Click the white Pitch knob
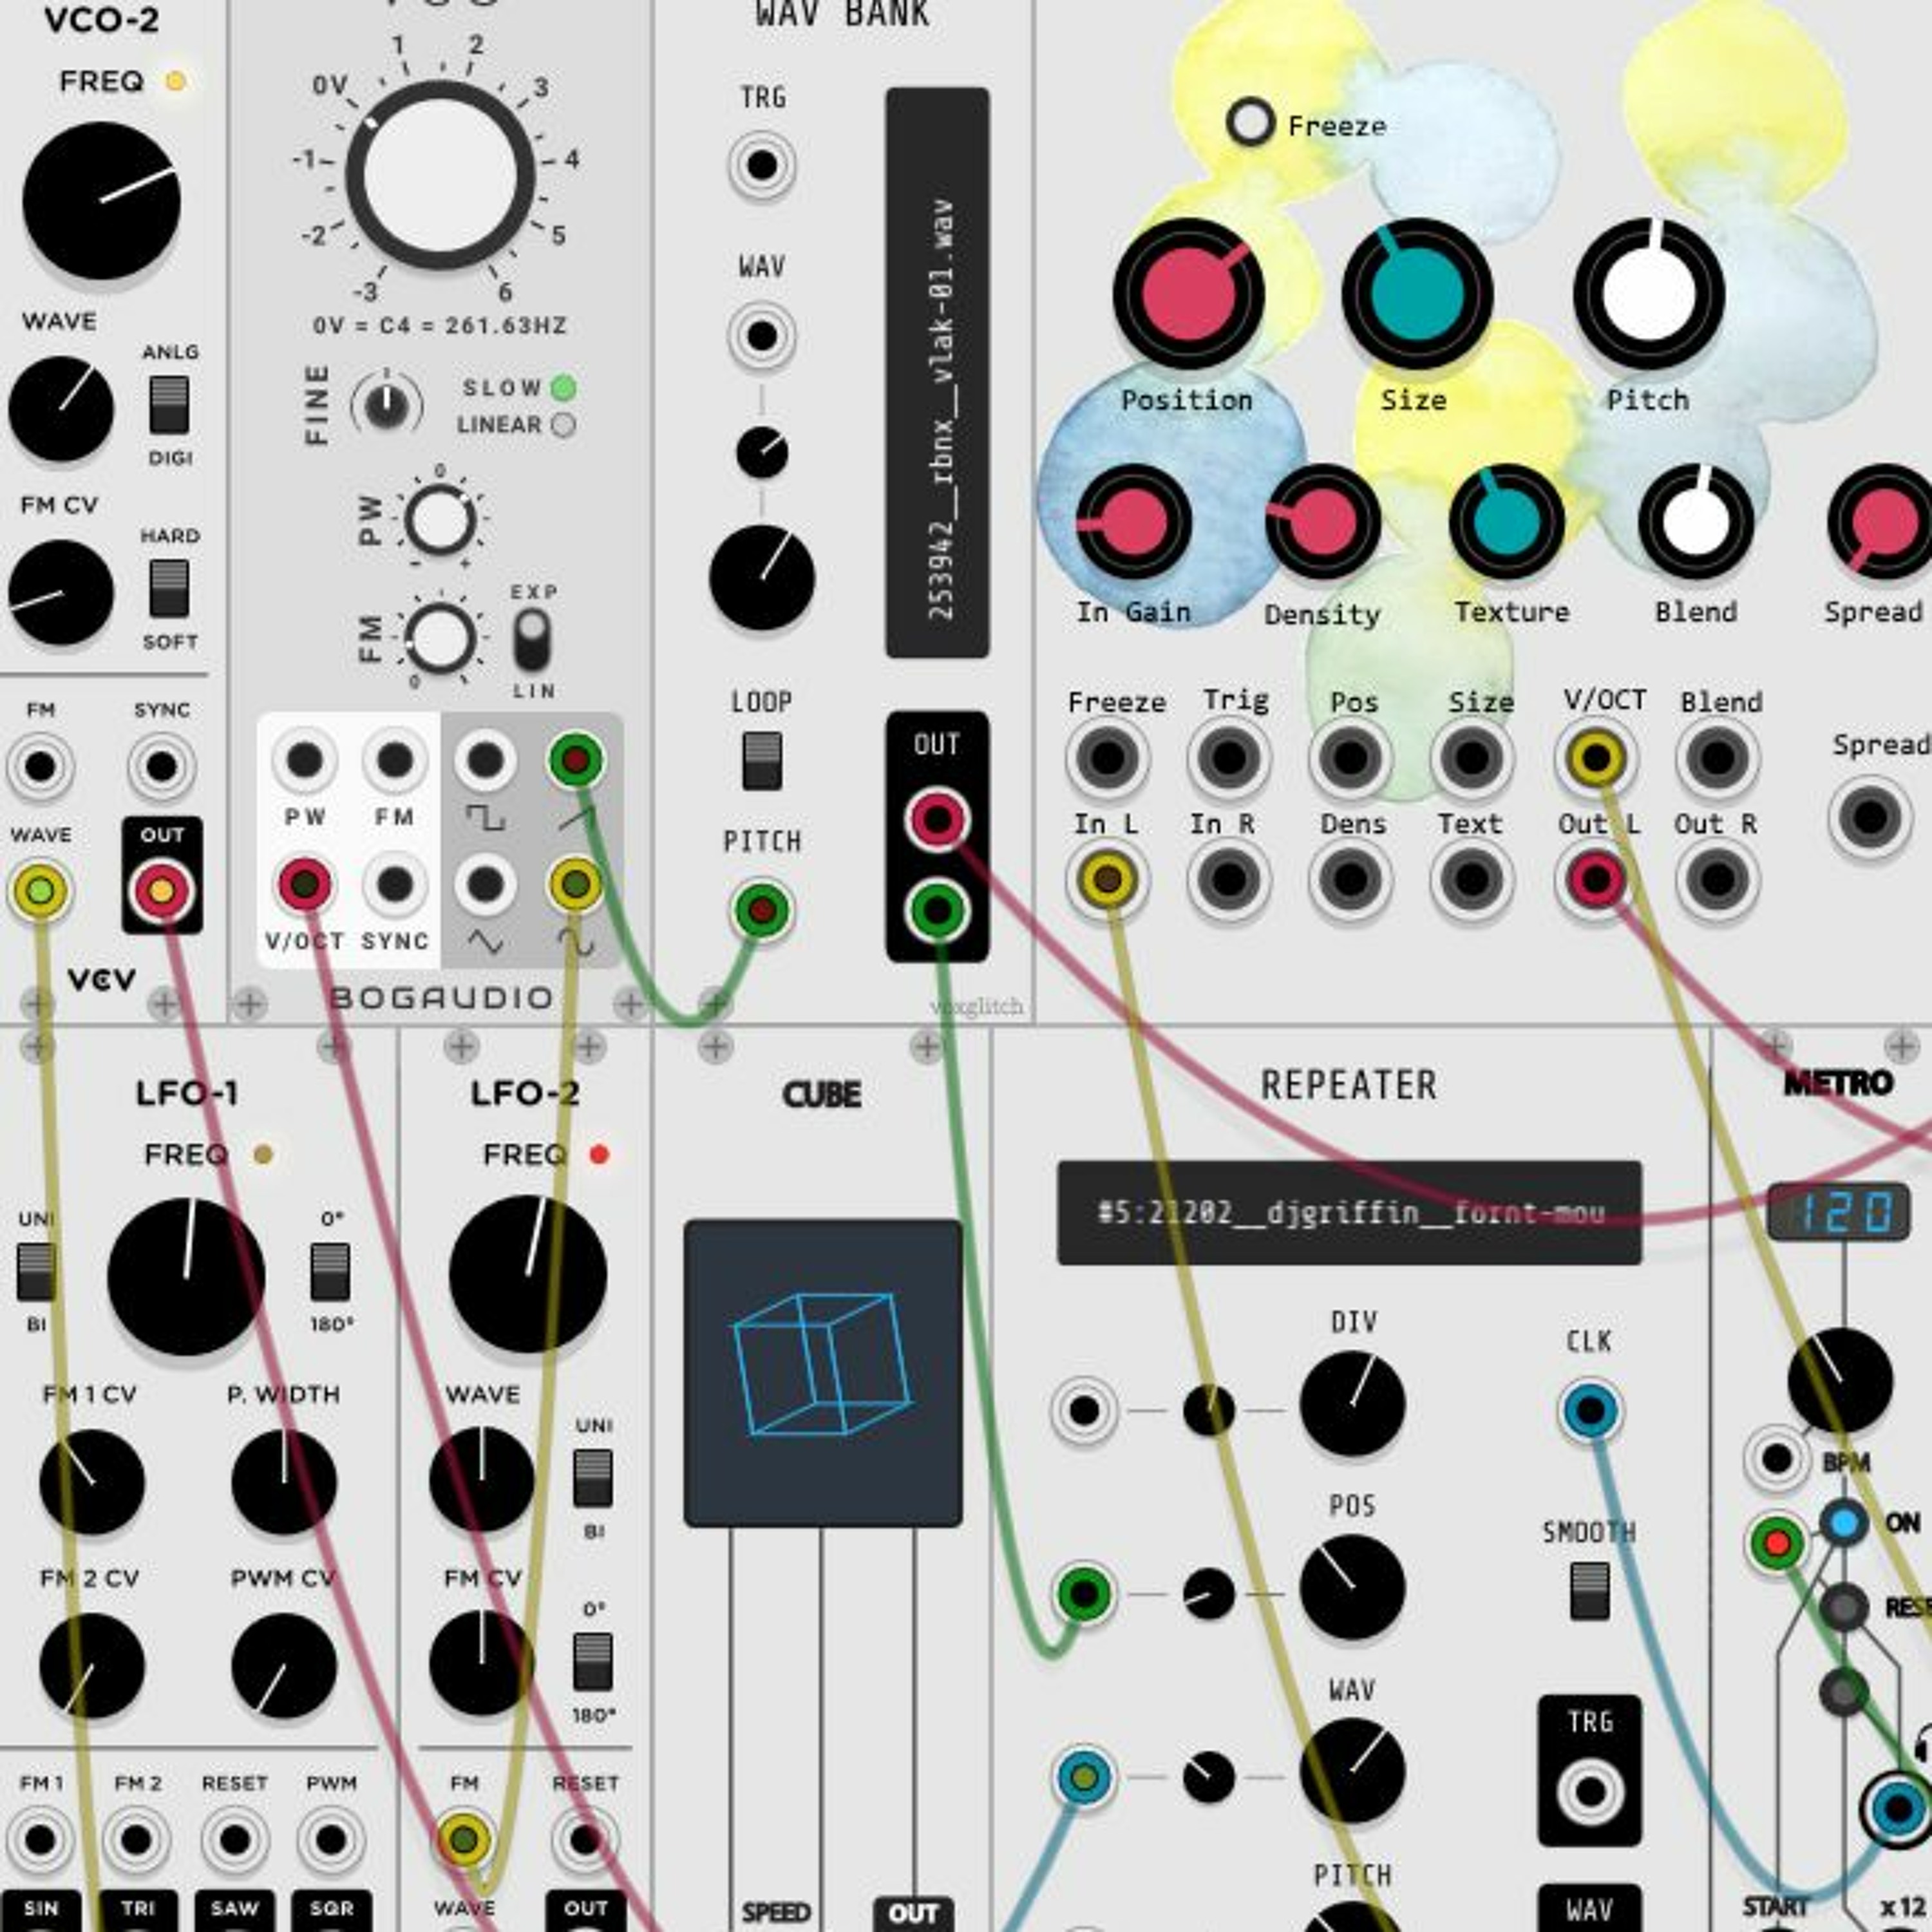This screenshot has height=1932, width=1932. (x=1649, y=295)
